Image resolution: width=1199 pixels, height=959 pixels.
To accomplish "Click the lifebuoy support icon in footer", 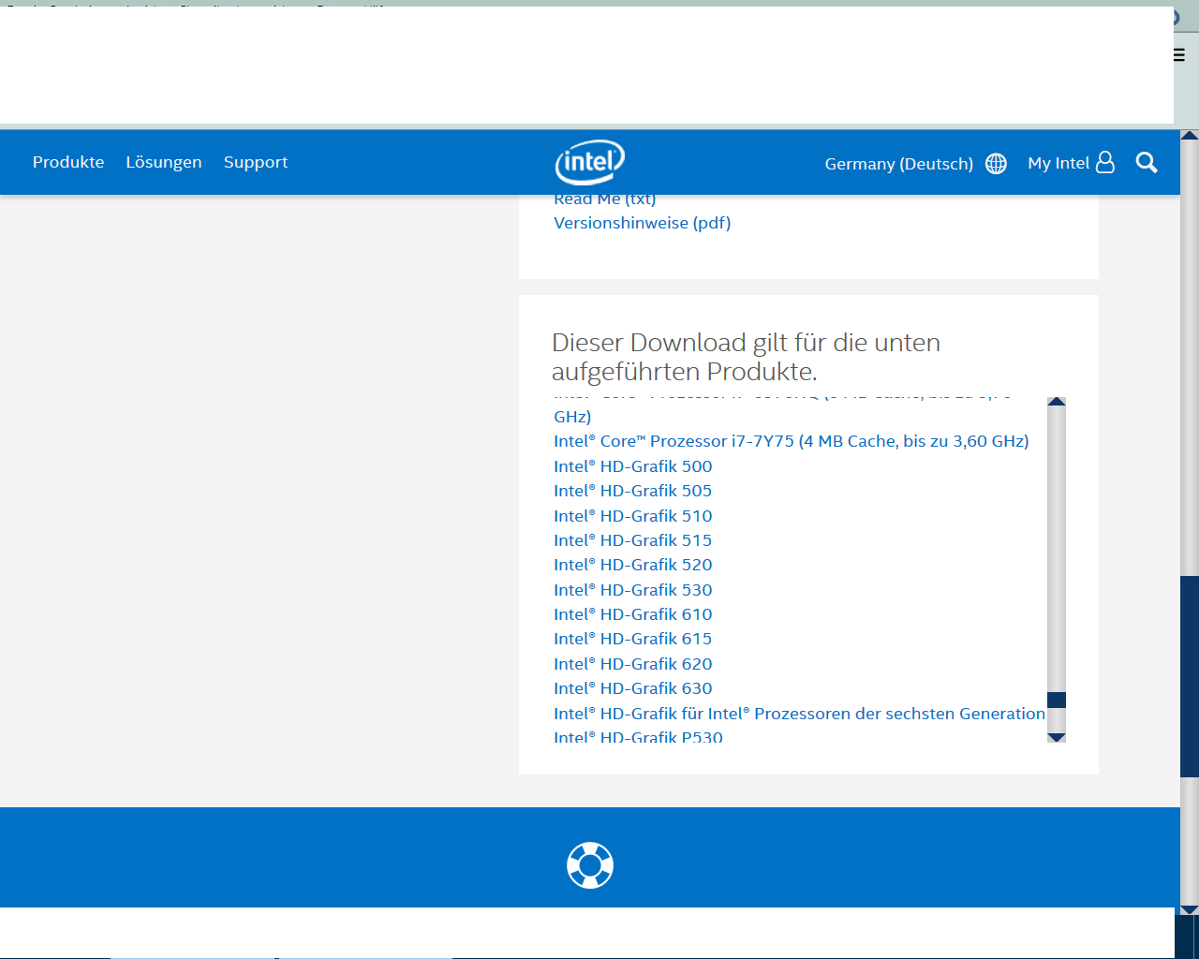I will click(590, 865).
